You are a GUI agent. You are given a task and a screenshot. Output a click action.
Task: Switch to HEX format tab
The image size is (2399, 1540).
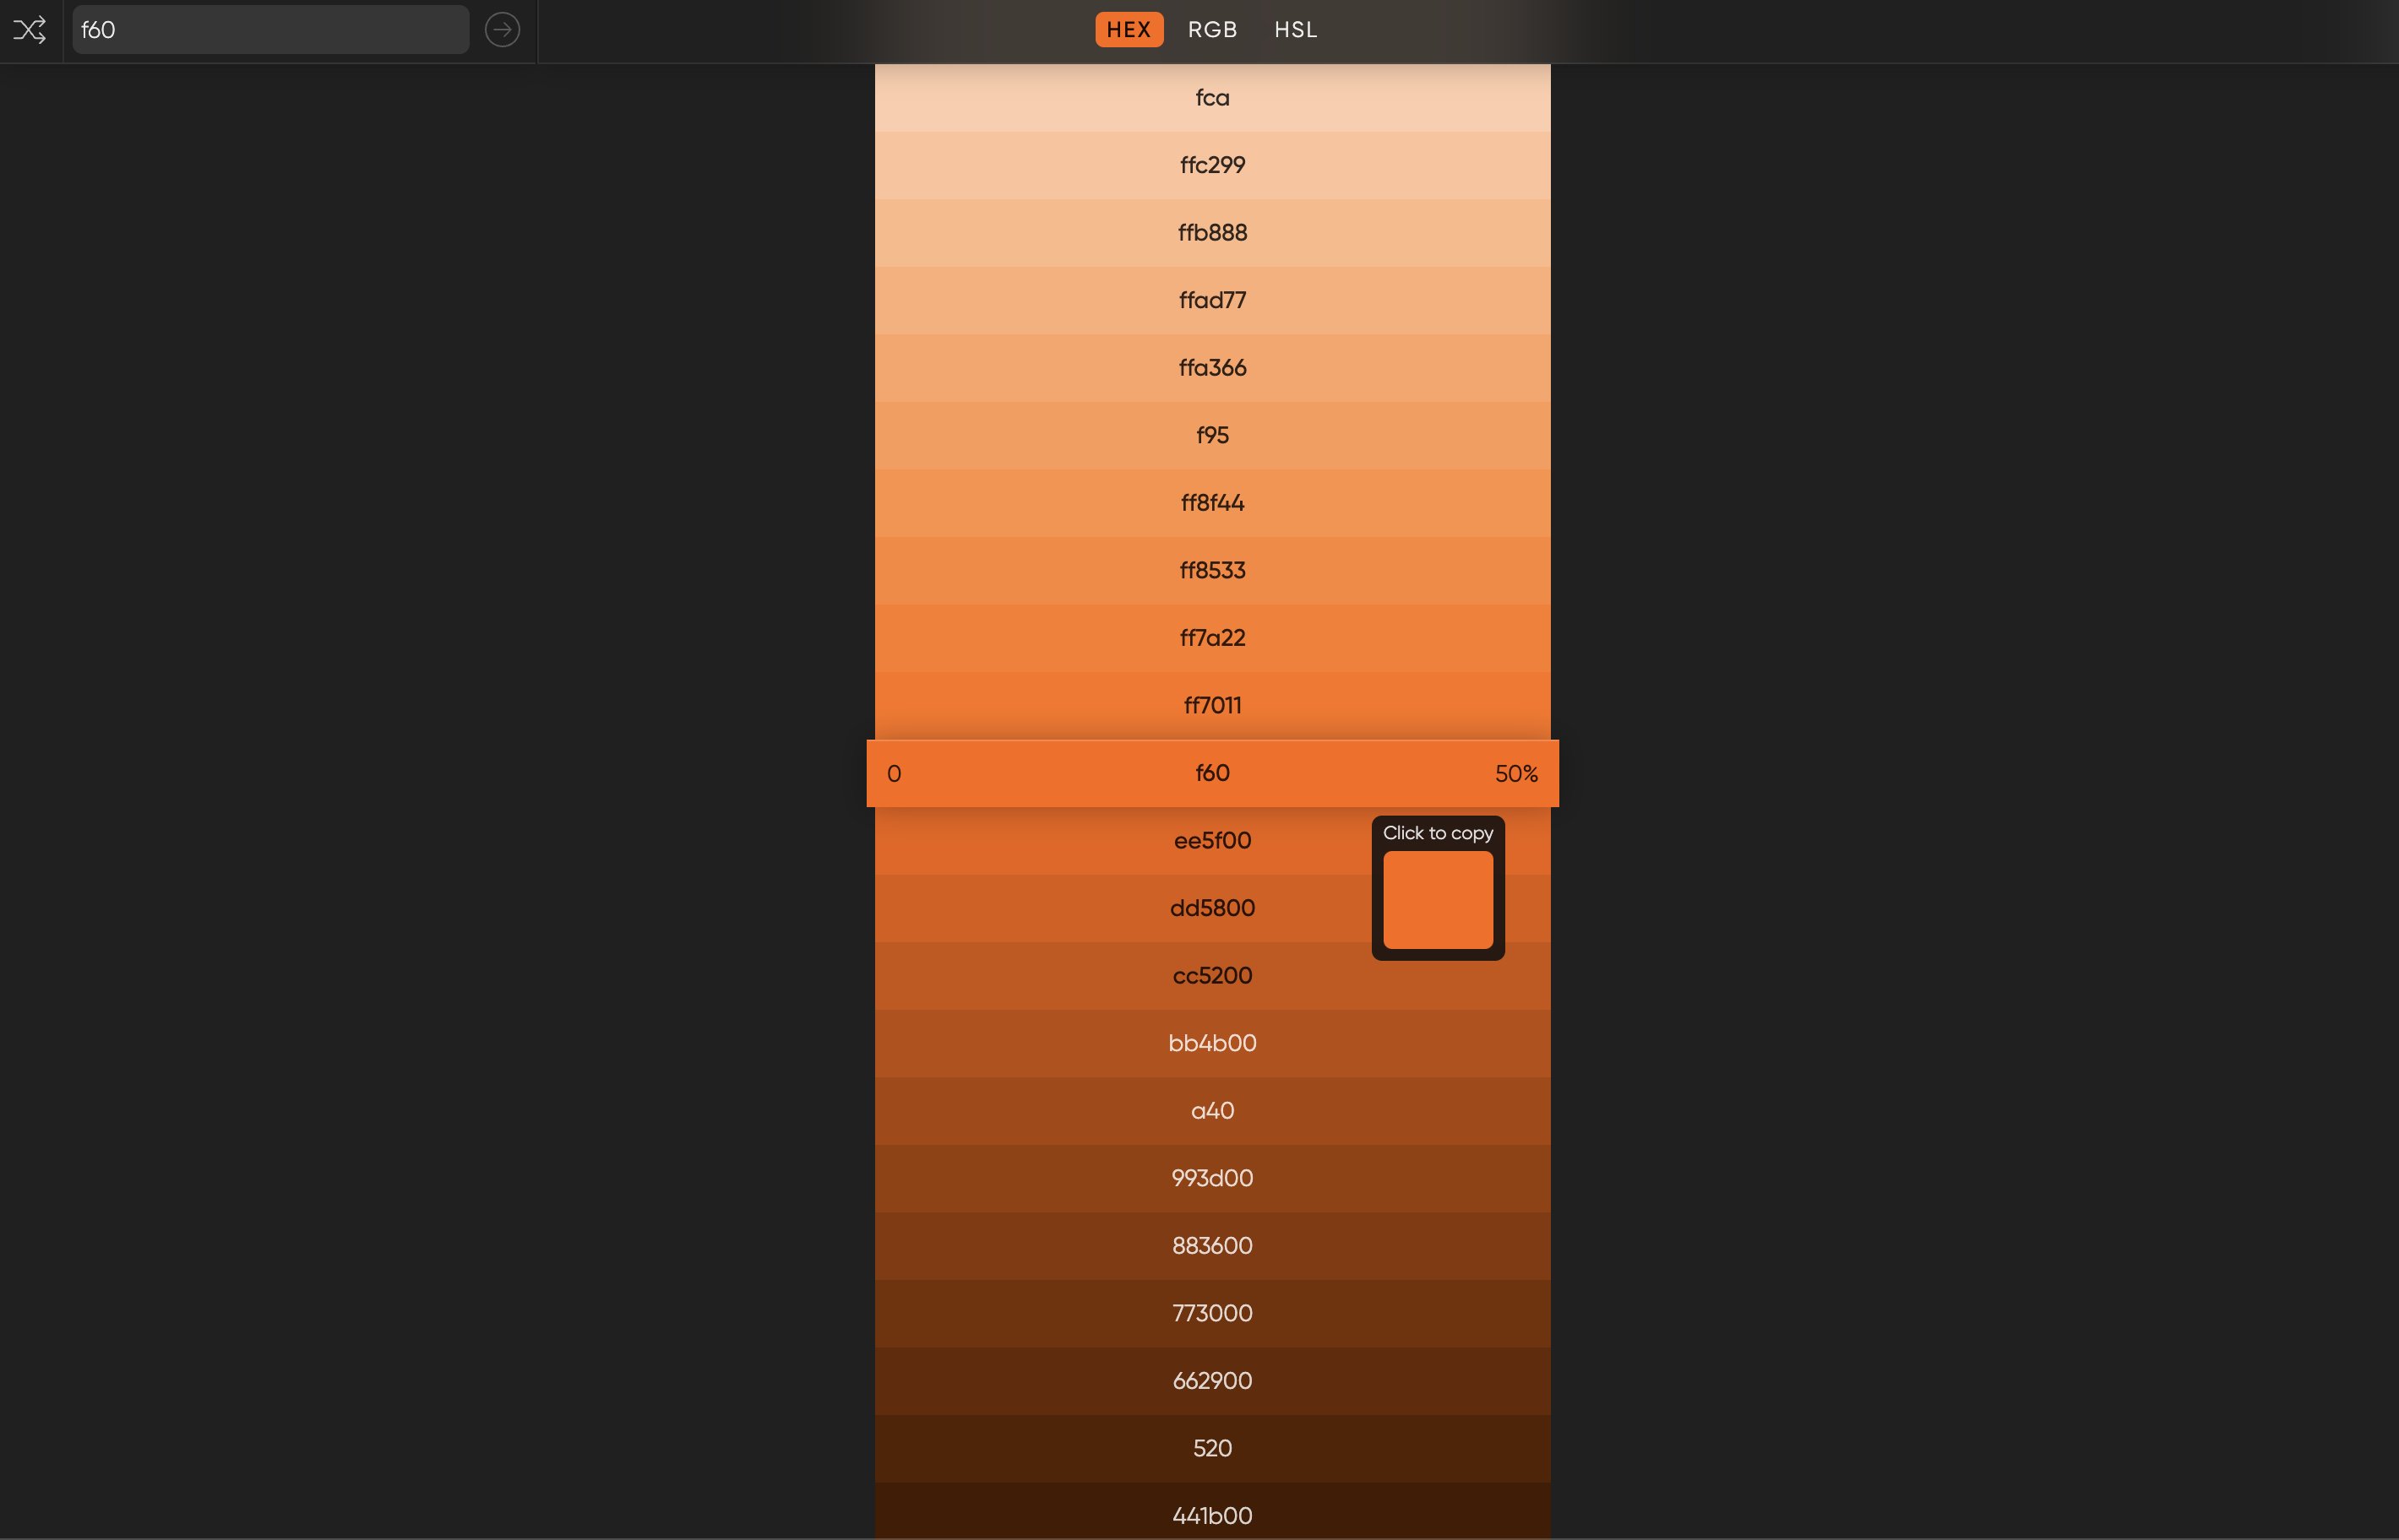tap(1129, 30)
